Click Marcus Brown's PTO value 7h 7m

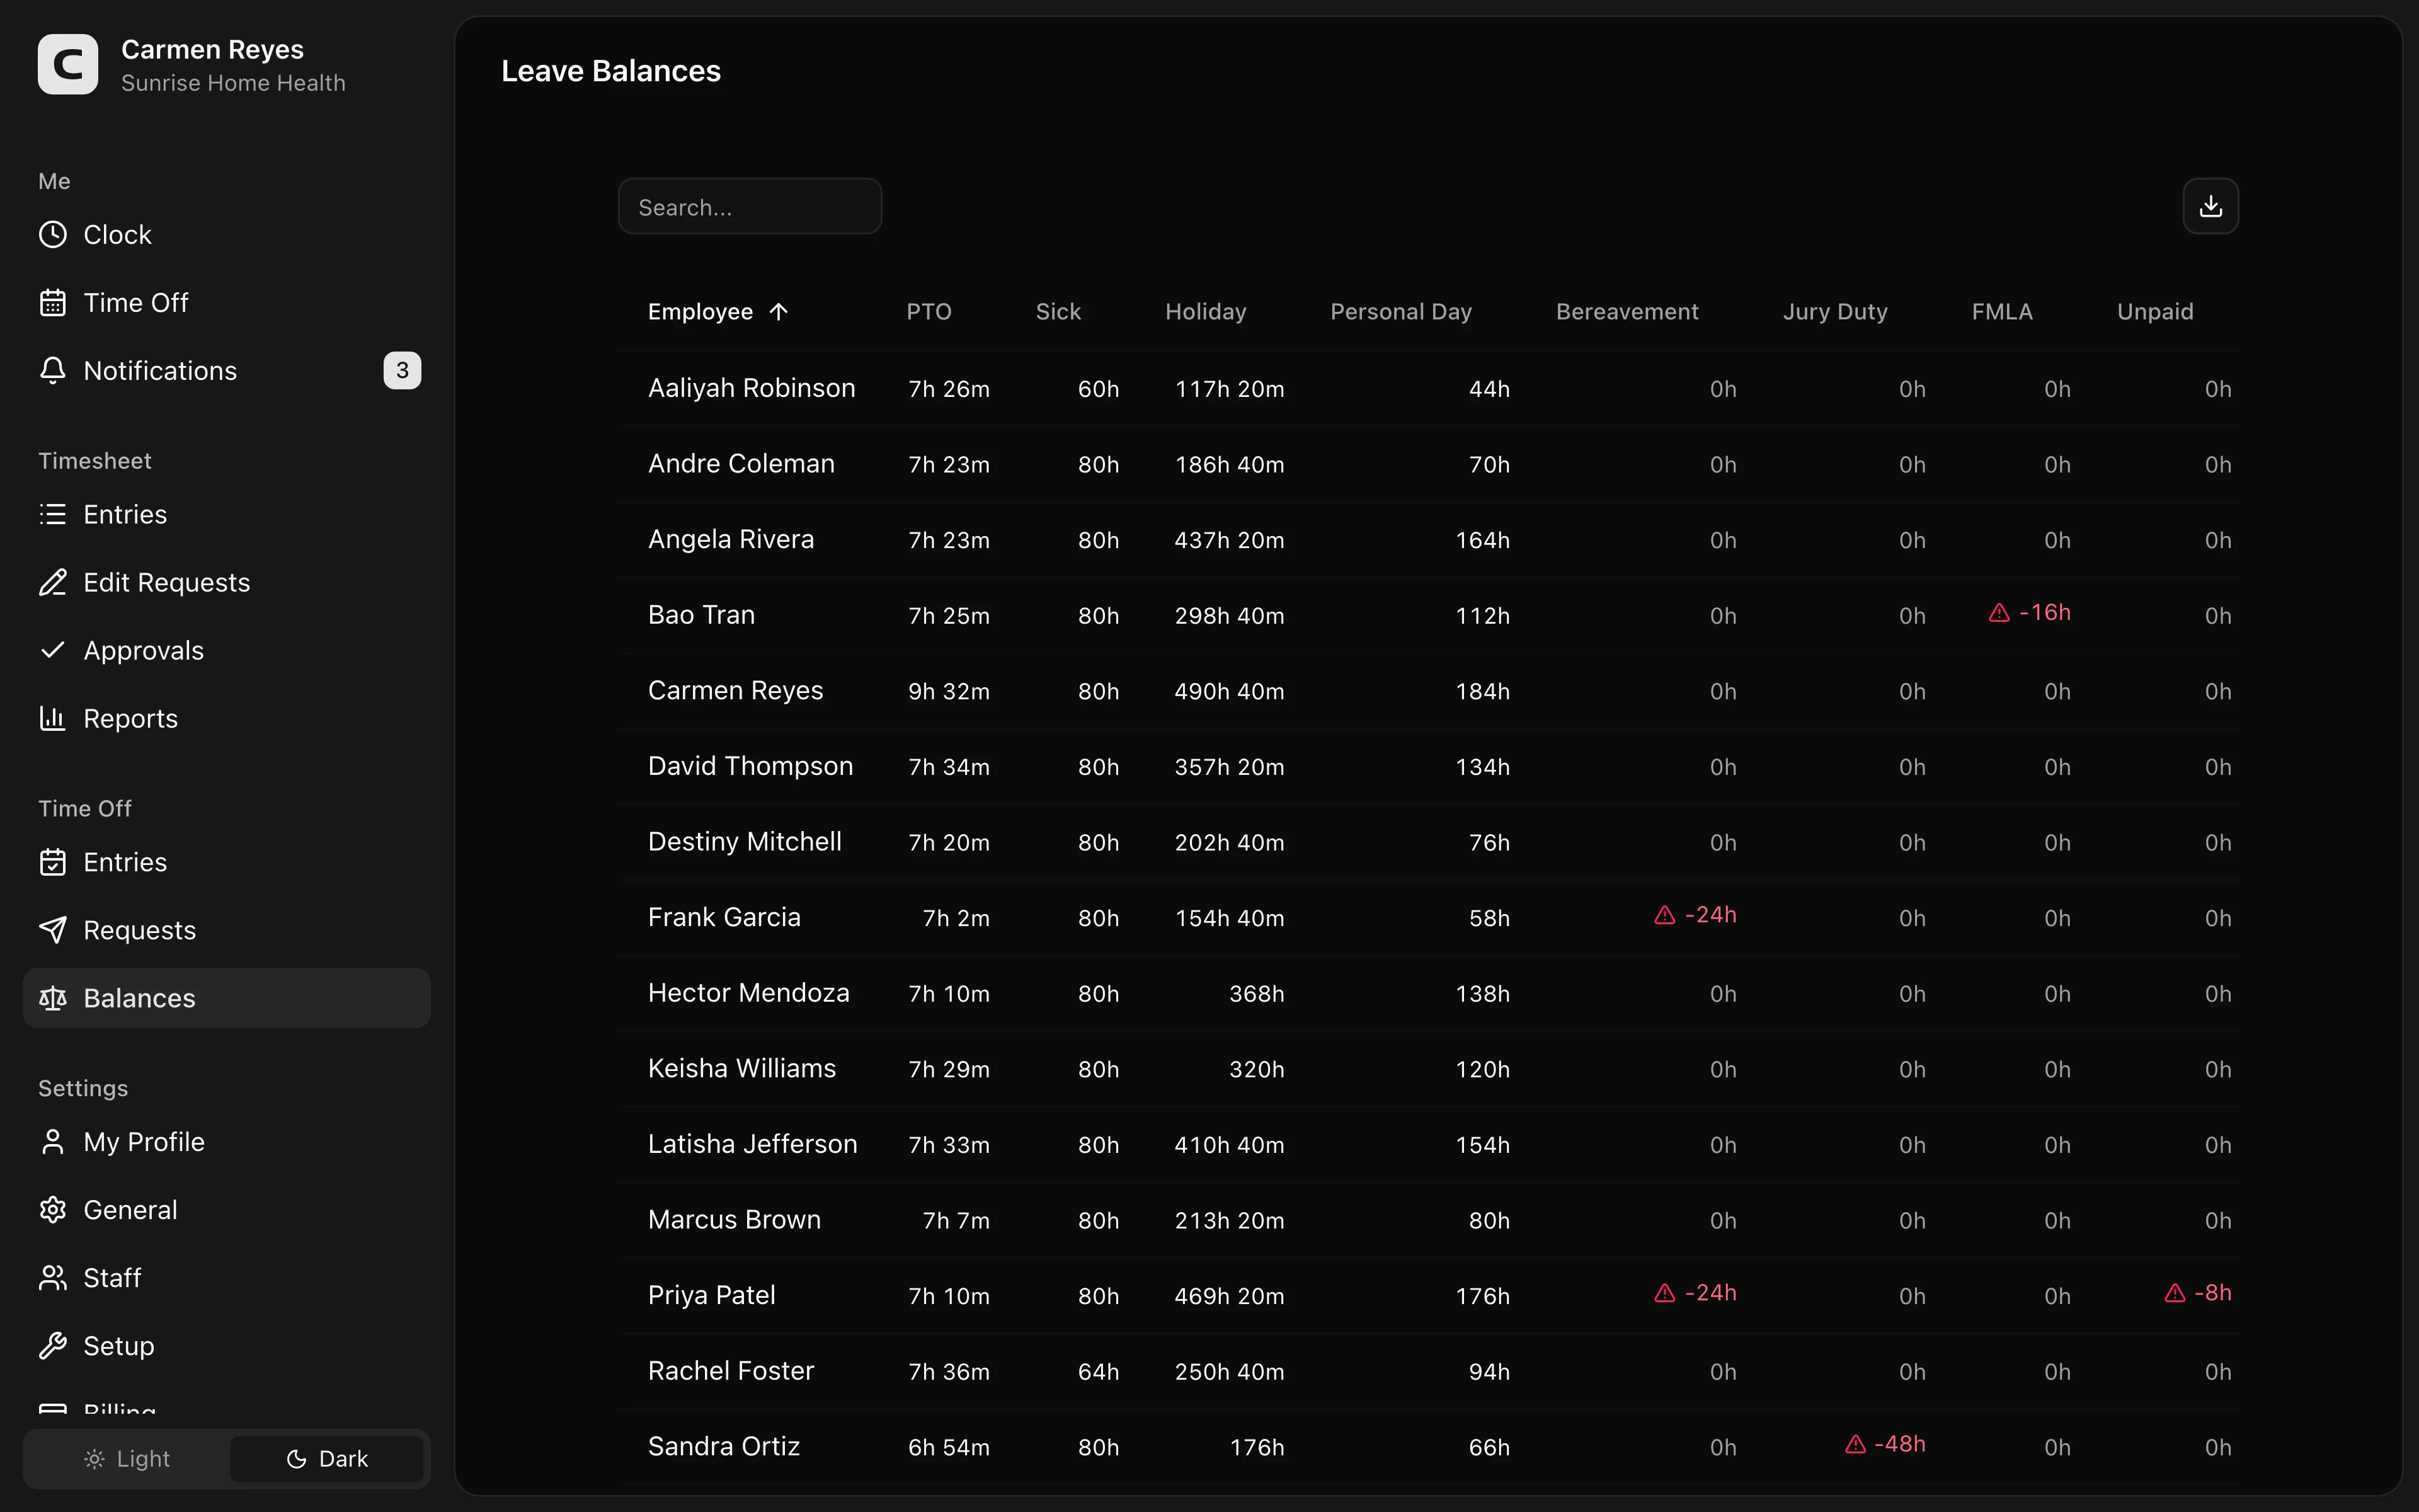pos(956,1220)
